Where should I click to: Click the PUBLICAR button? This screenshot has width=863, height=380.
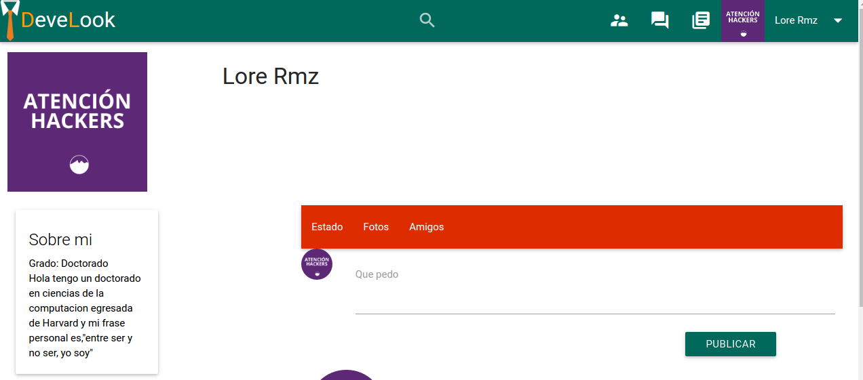click(731, 344)
